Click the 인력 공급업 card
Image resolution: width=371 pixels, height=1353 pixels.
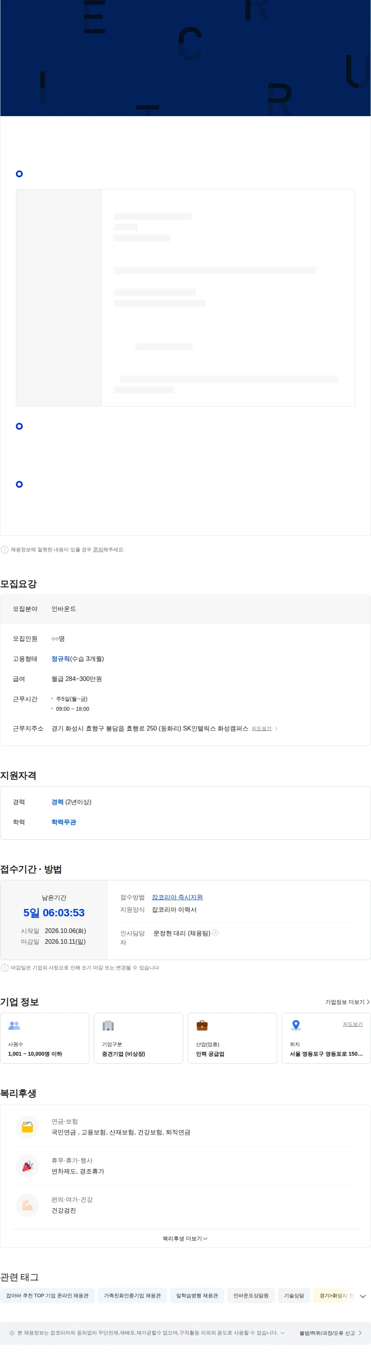(x=232, y=1038)
